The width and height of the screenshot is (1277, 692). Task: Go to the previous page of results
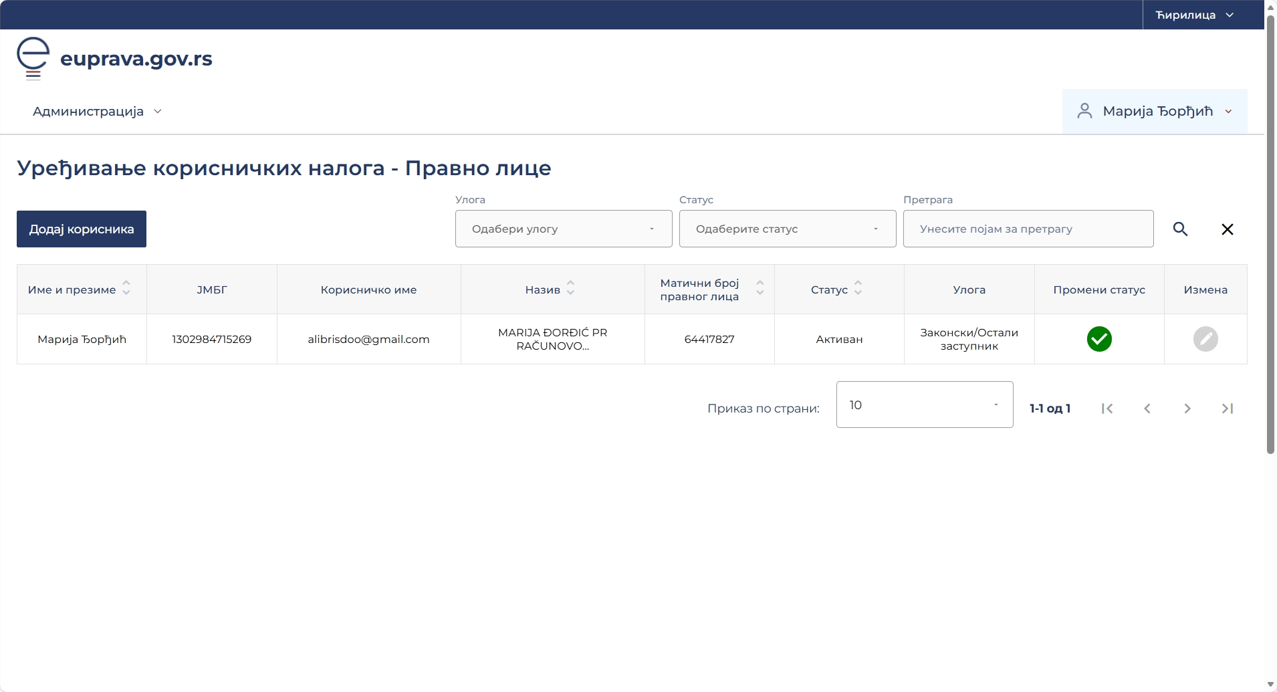coord(1147,409)
